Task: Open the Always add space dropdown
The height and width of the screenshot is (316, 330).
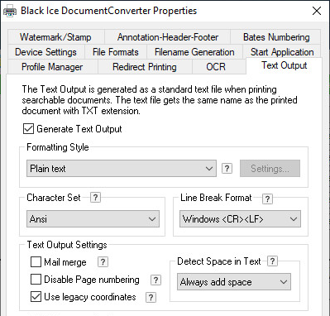Action: [x=234, y=282]
